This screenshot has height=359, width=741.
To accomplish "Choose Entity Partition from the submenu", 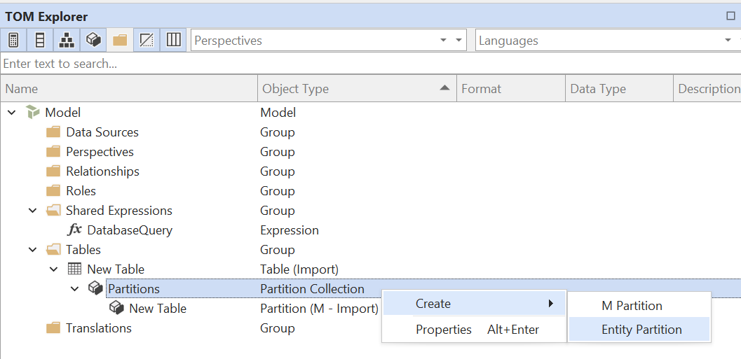I will (641, 330).
